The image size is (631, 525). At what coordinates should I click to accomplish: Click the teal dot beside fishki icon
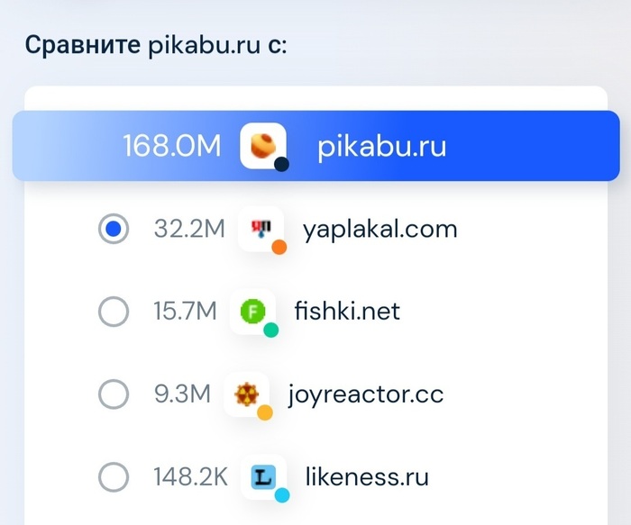click(270, 330)
